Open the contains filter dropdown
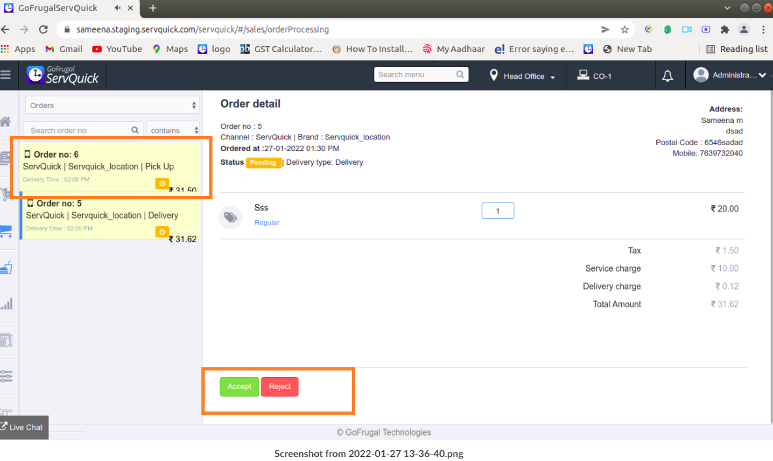The height and width of the screenshot is (461, 773). click(173, 130)
